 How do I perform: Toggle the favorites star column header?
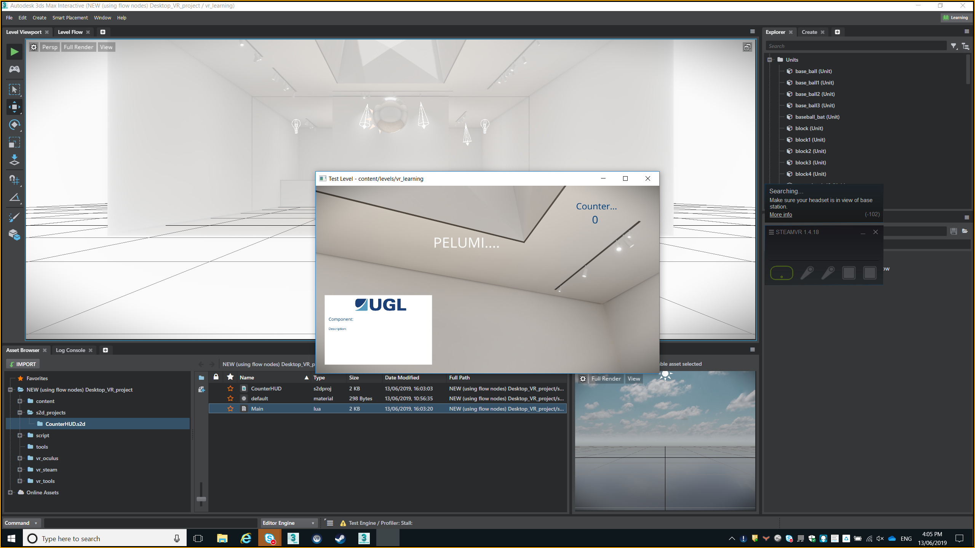[230, 377]
